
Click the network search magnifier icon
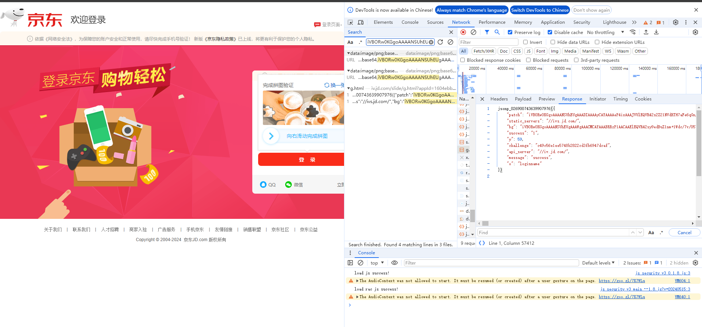pos(497,32)
